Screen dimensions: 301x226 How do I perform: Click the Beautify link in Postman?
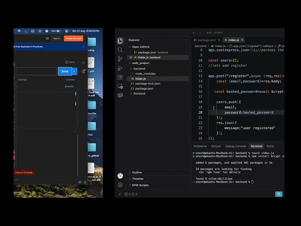69,86
